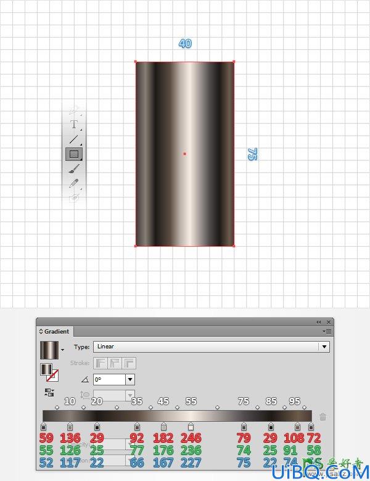The width and height of the screenshot is (370, 481).
Task: Select the gradient stop at location 45
Action: tap(163, 427)
